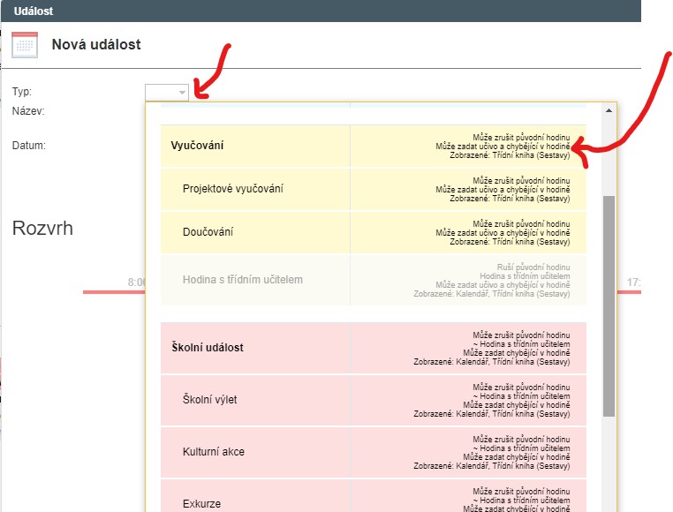The width and height of the screenshot is (673, 512).
Task: Choose the Školní výlet option
Action: (209, 400)
